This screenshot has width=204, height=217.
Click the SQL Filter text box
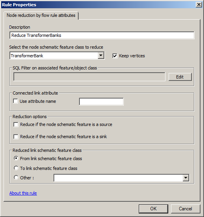tap(89, 77)
